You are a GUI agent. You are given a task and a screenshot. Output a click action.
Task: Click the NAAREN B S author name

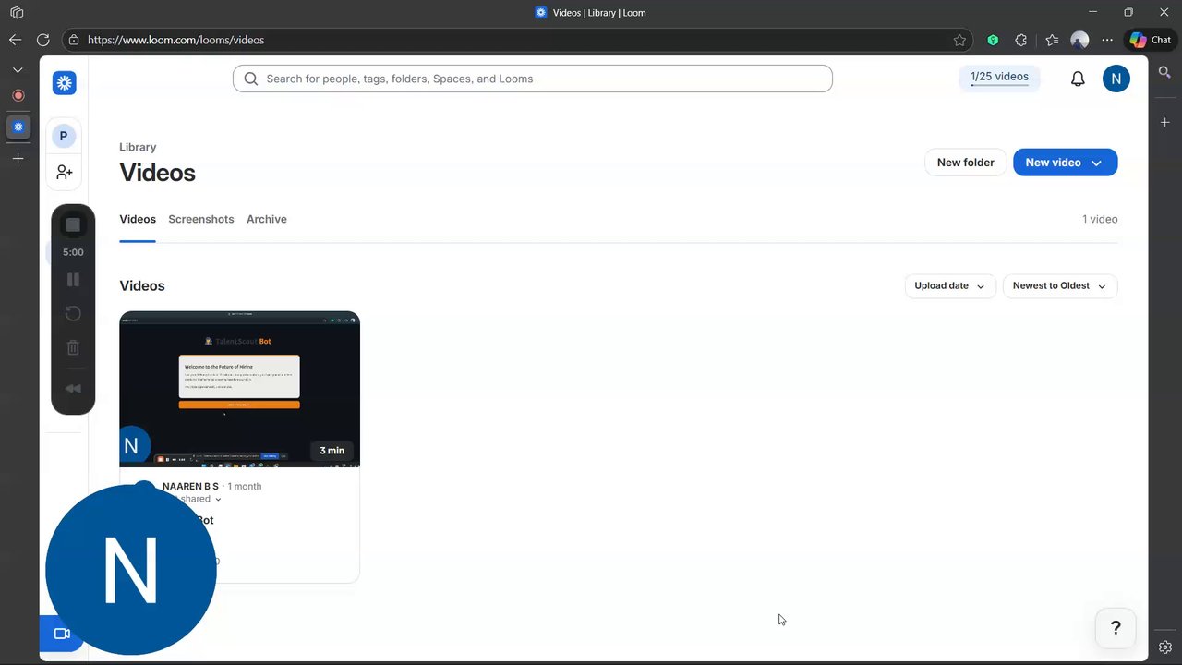190,486
